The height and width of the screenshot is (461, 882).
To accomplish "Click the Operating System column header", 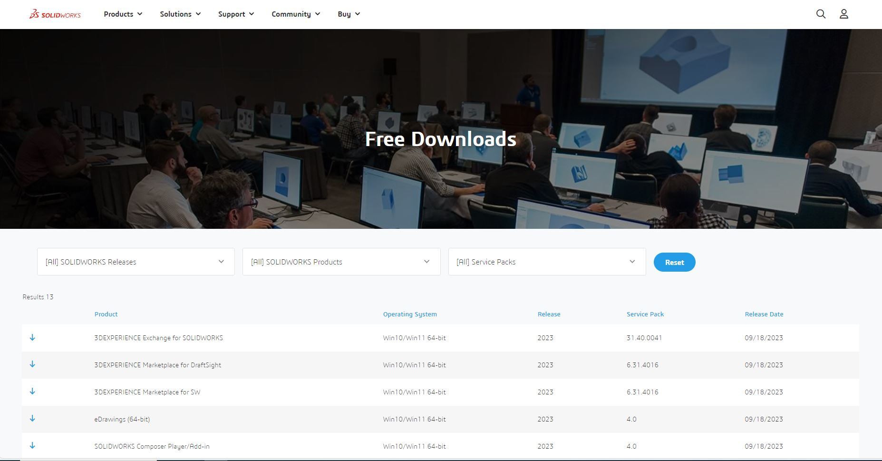I will [x=409, y=314].
